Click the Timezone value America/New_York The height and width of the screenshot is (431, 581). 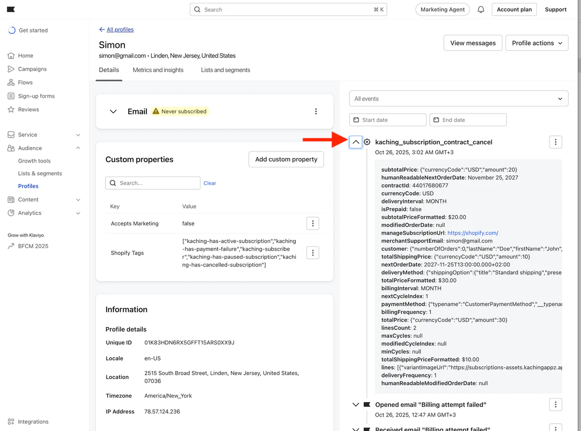point(168,396)
